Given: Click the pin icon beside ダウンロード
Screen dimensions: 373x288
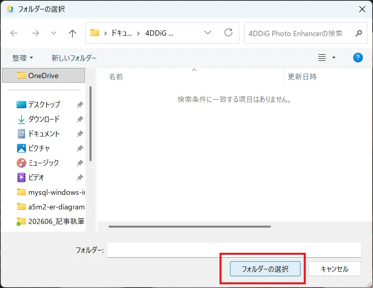Looking at the screenshot, I should [x=80, y=119].
